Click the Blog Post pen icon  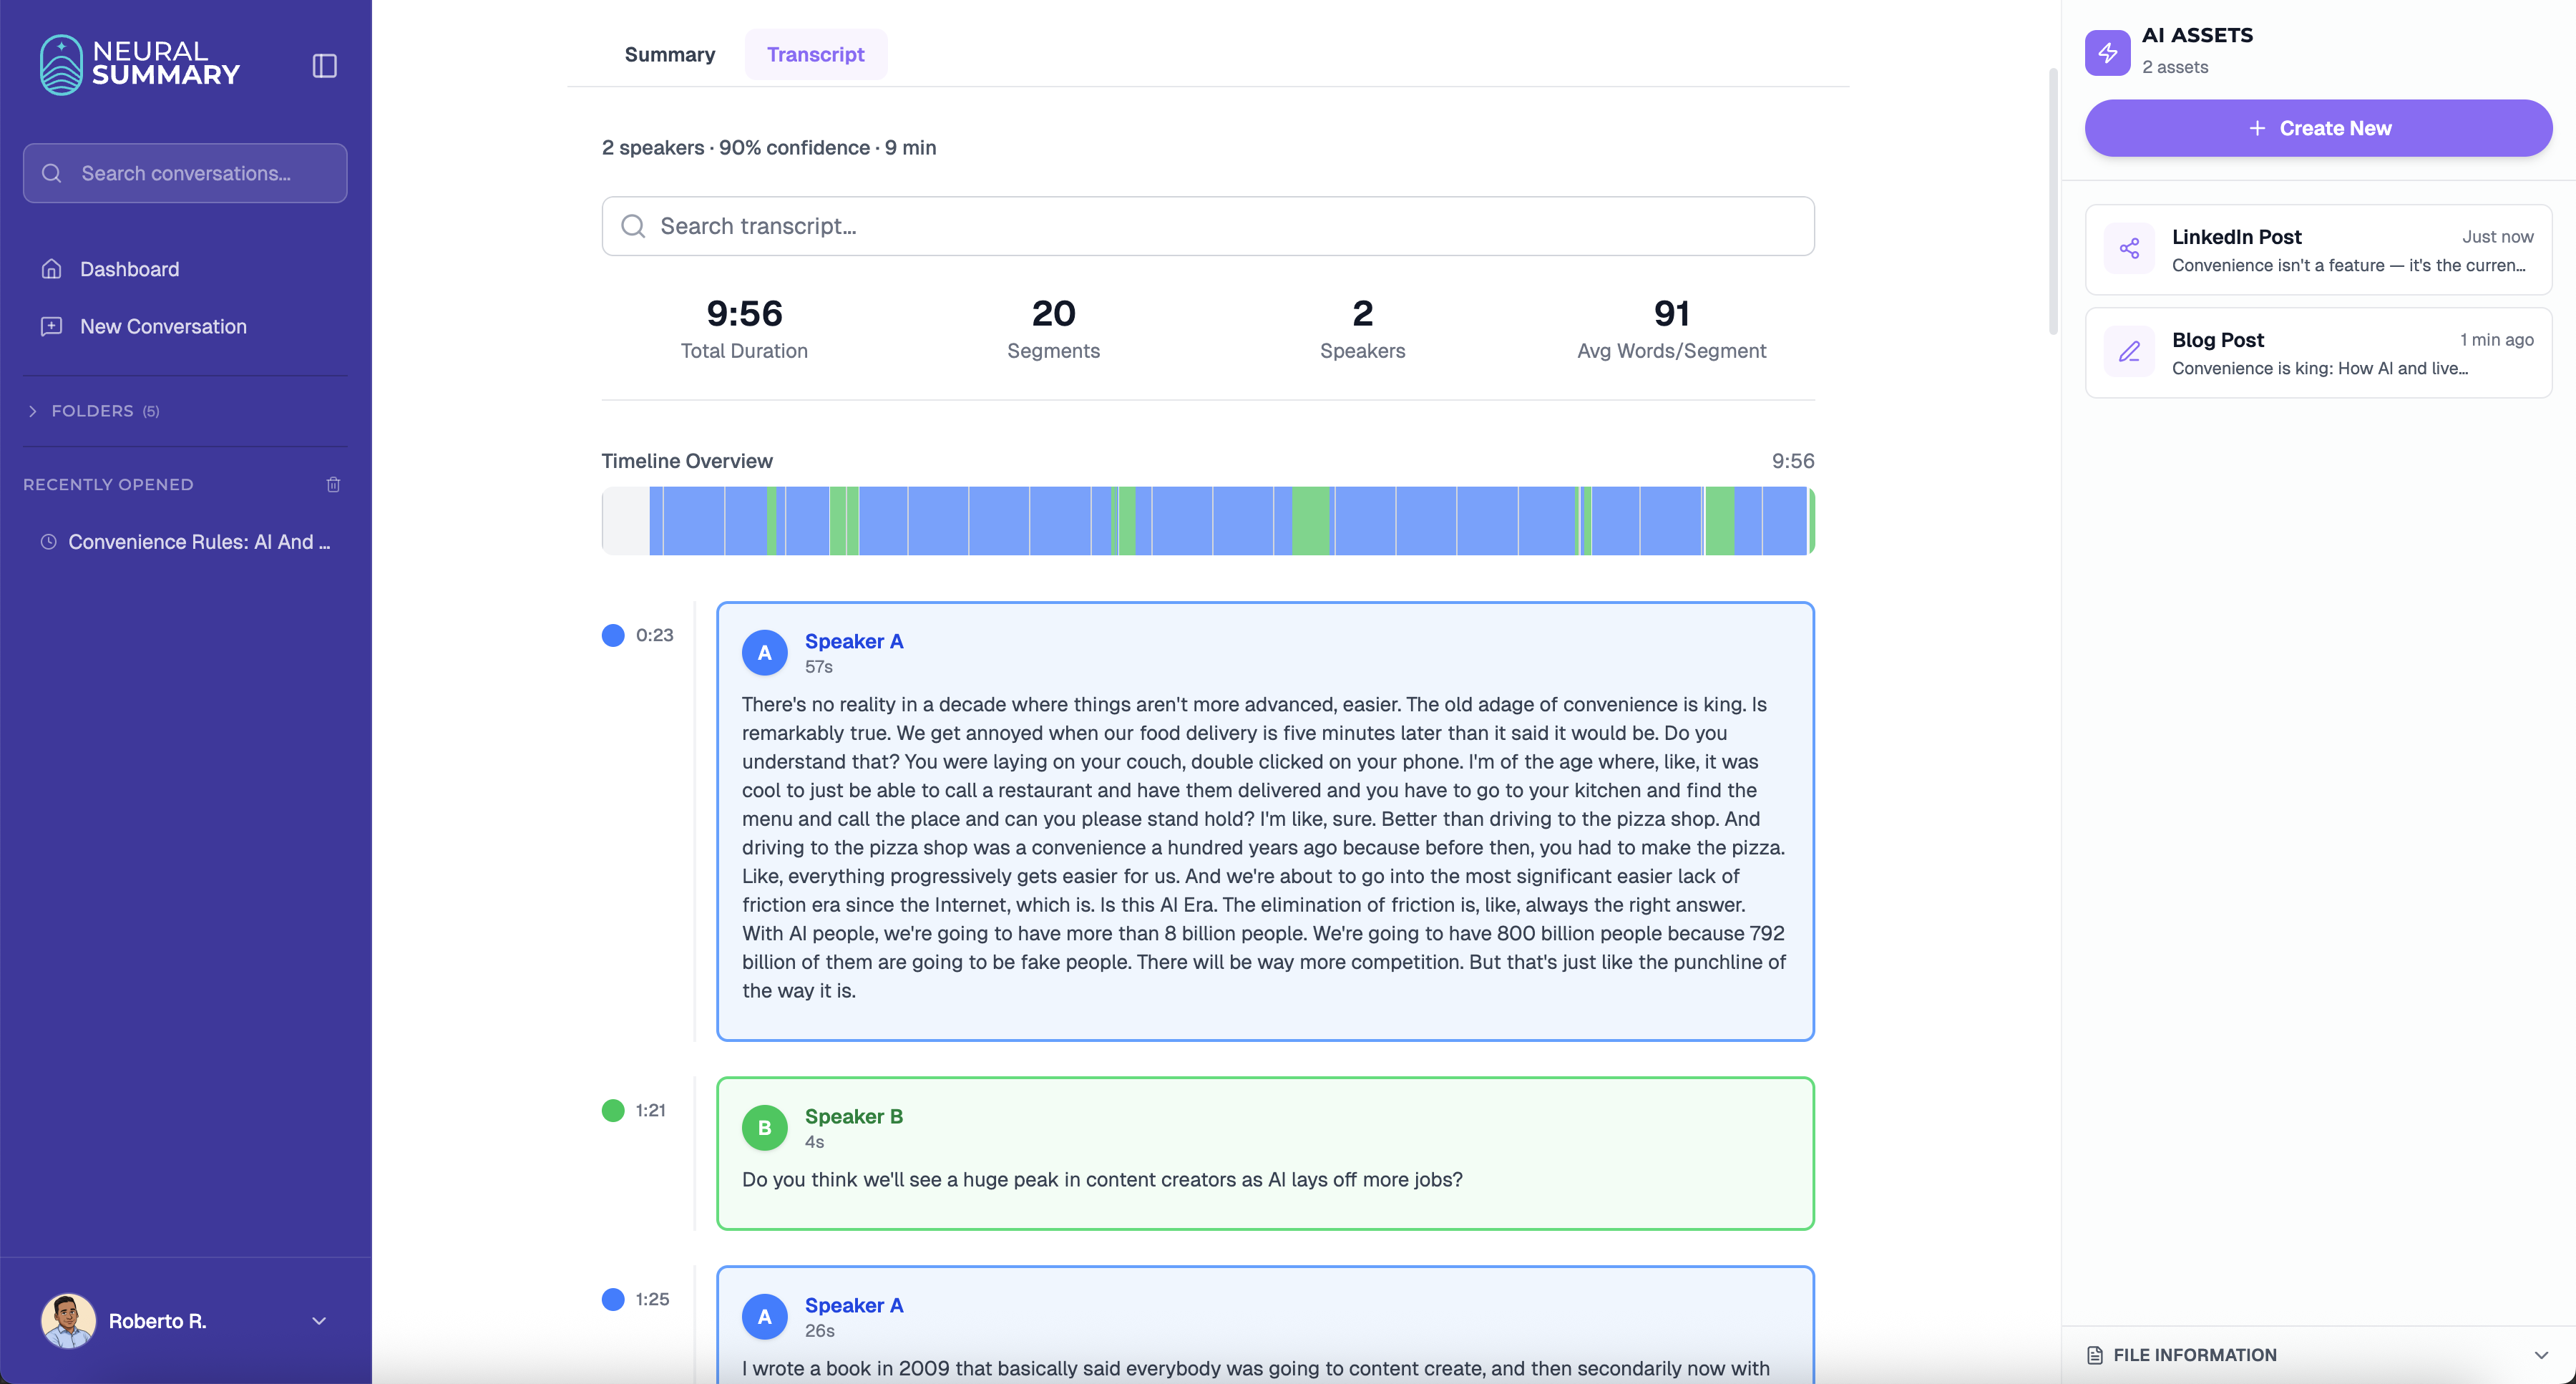(x=2130, y=351)
